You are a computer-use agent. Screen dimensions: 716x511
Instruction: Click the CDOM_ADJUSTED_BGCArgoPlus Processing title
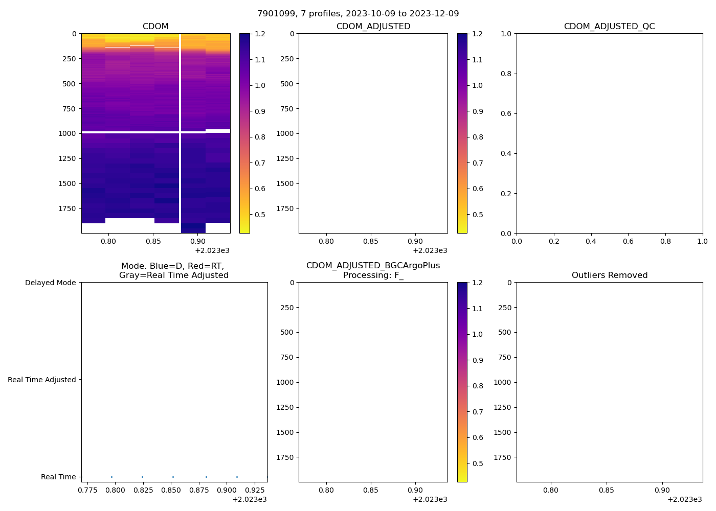coord(373,270)
